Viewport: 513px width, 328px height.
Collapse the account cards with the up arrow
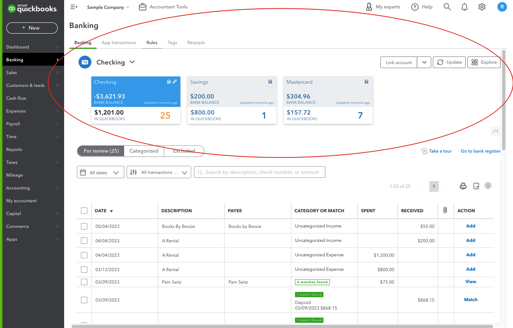pos(495,131)
